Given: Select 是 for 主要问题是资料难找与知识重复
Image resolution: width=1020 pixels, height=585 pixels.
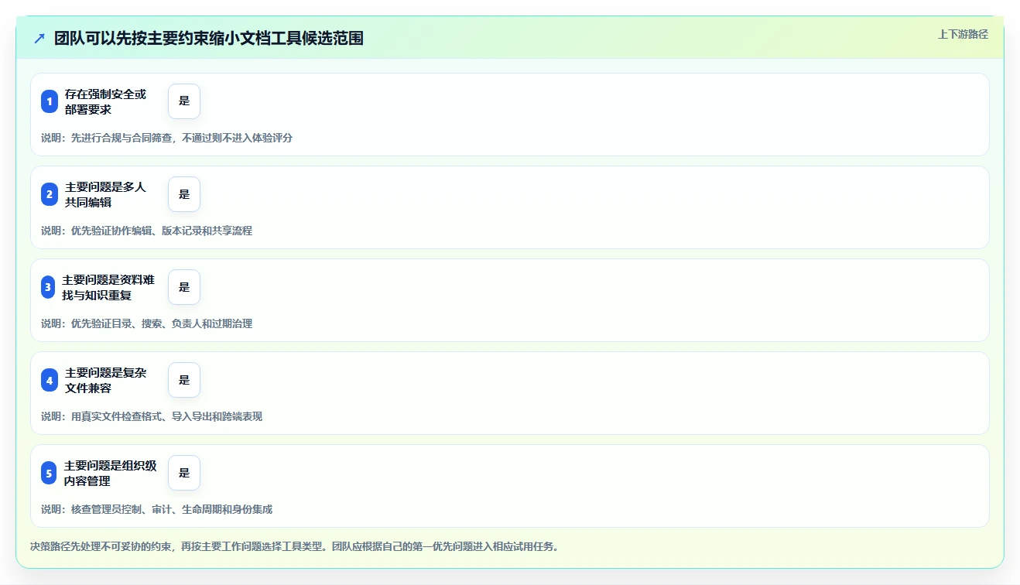Looking at the screenshot, I should (184, 287).
